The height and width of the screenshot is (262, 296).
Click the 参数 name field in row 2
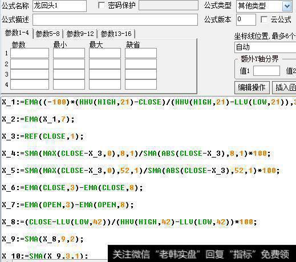click(x=30, y=64)
